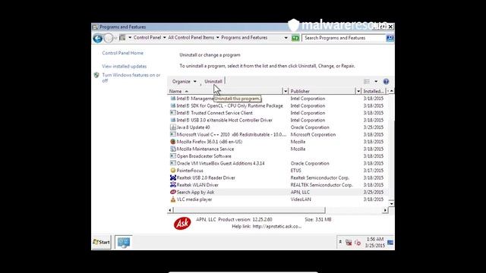Open the Start menu
Image resolution: width=486 pixels, height=273 pixels.
pyautogui.click(x=101, y=242)
